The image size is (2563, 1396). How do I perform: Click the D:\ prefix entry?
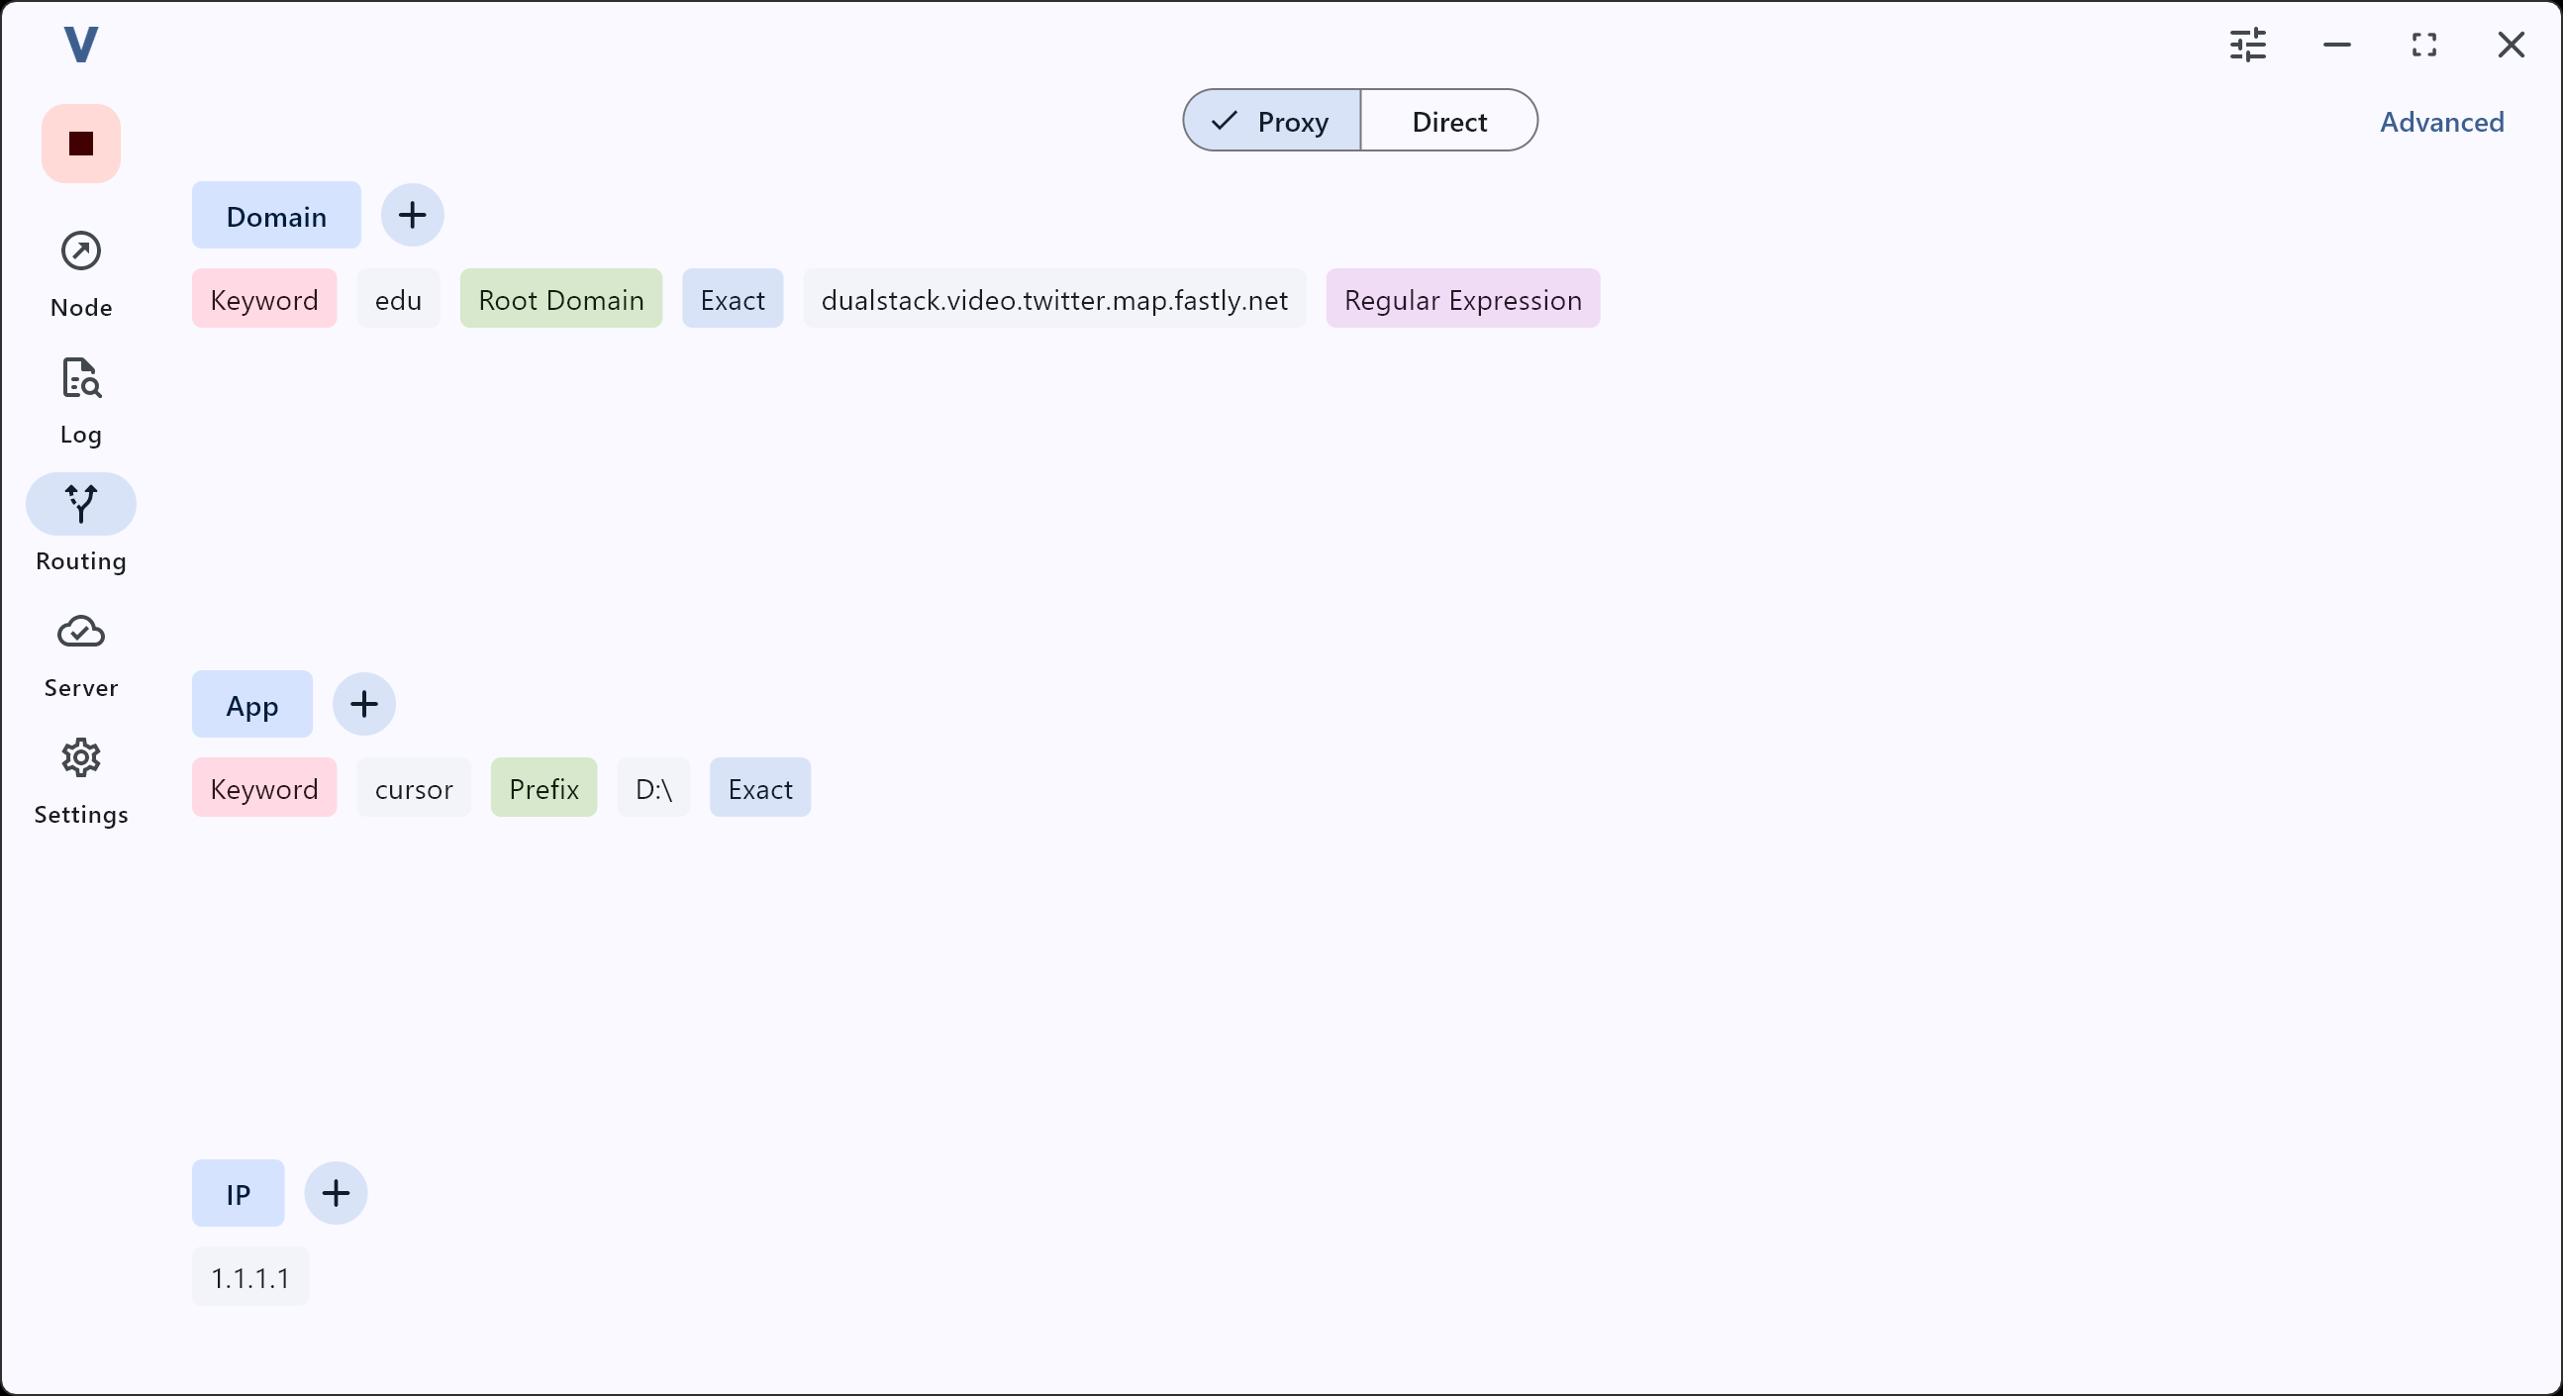click(653, 788)
